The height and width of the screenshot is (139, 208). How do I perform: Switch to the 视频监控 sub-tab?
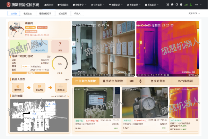[28, 13]
